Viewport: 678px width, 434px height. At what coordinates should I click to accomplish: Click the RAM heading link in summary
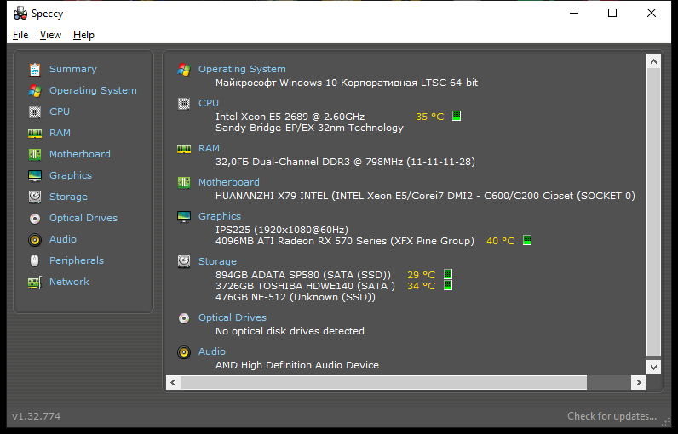point(209,148)
